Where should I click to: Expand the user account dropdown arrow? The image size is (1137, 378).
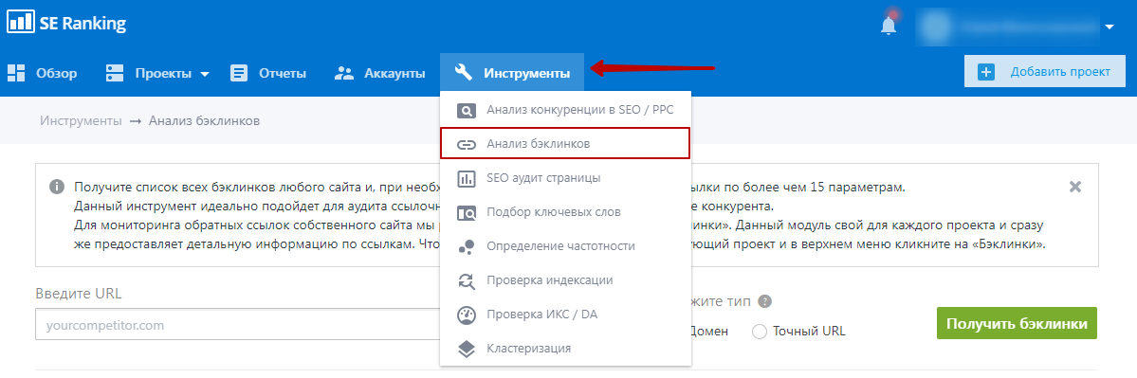pos(1109,27)
